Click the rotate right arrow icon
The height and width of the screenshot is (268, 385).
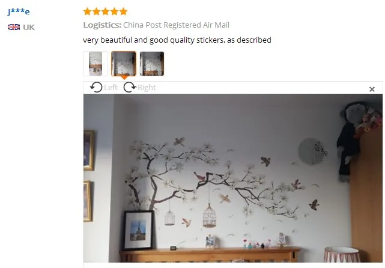[130, 87]
